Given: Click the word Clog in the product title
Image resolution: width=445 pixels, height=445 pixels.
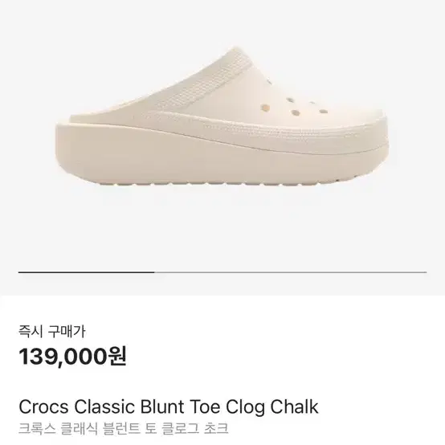Looking at the screenshot, I should (x=245, y=407).
